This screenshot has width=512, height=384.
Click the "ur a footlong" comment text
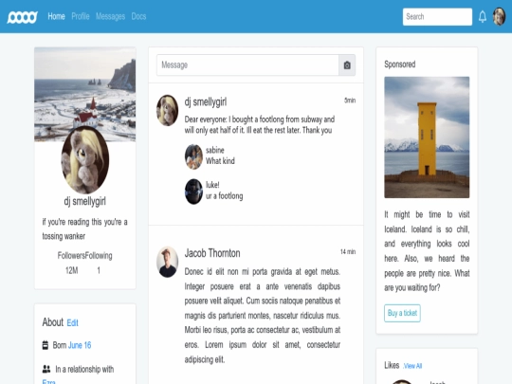(x=225, y=196)
